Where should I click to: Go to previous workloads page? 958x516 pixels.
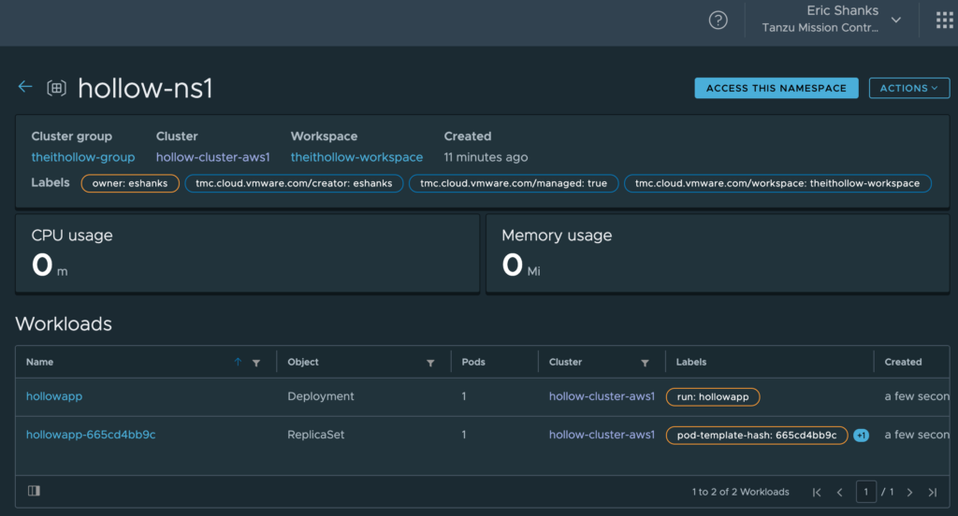pos(839,492)
